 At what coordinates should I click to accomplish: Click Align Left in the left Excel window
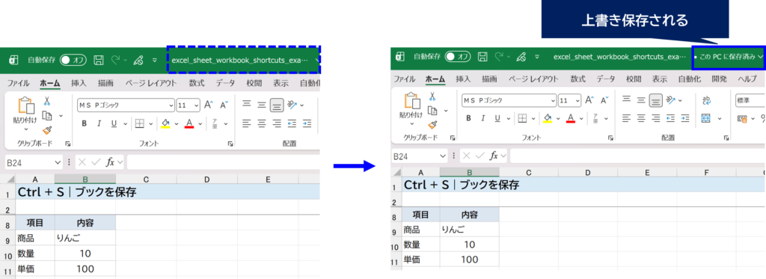pyautogui.click(x=247, y=123)
